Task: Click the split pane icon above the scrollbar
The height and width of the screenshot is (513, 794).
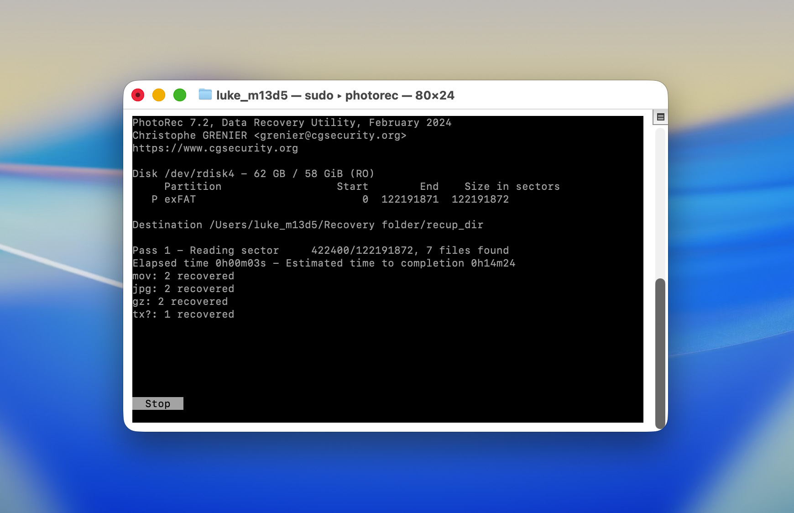Action: (660, 117)
